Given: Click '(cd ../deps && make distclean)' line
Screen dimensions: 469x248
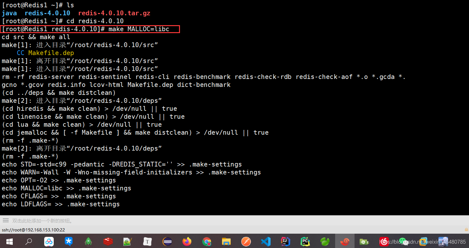Looking at the screenshot, I should [59, 93].
